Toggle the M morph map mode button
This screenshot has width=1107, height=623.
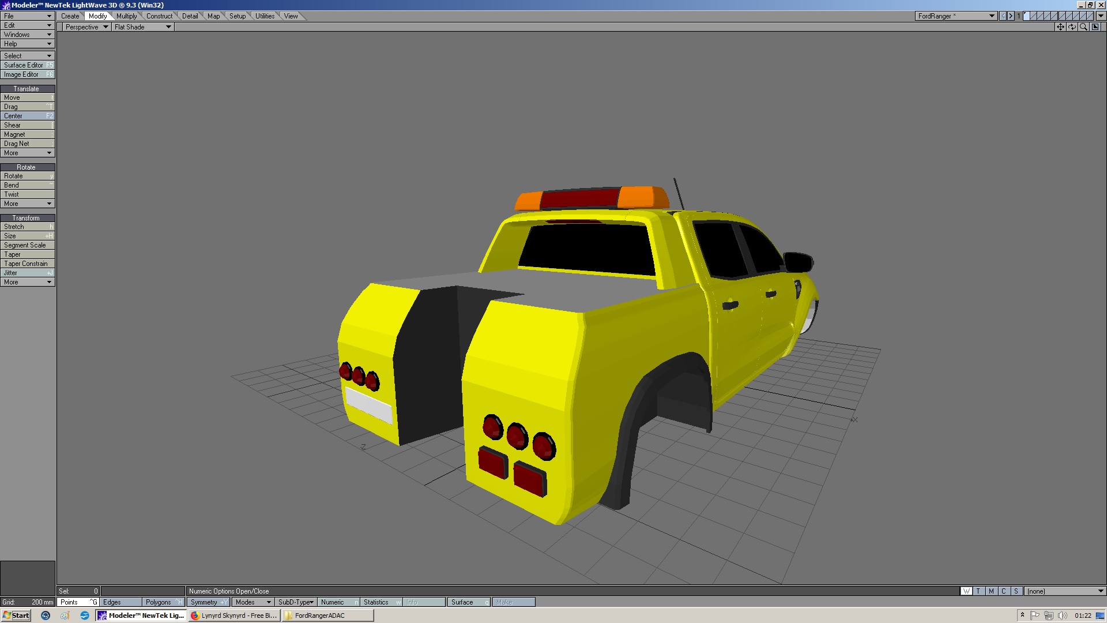pyautogui.click(x=991, y=591)
